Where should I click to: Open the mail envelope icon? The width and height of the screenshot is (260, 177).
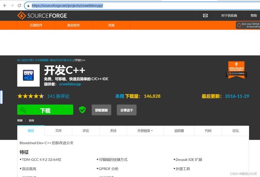pyautogui.click(x=205, y=16)
